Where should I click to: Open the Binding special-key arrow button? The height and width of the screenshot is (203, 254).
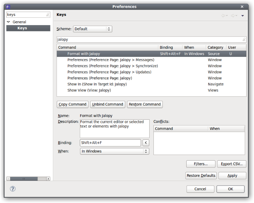pyautogui.click(x=146, y=143)
